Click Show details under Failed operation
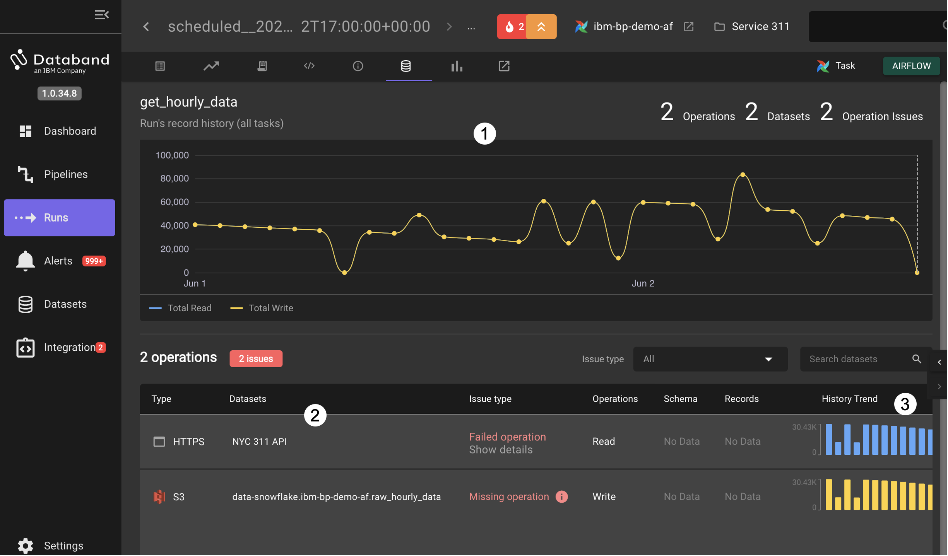This screenshot has height=556, width=948. 501,450
